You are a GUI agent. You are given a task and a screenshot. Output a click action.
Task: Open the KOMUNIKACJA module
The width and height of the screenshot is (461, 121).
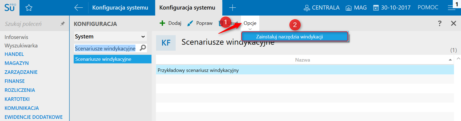pos(22,108)
